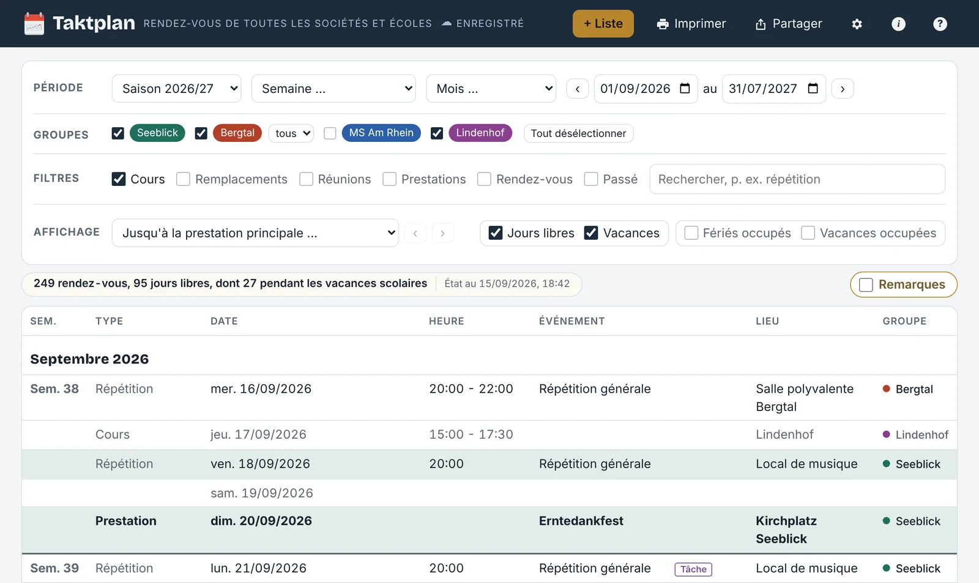Screen dimensions: 979x583
Task: Click the ÉVÉNEMENT column header
Action: (x=571, y=321)
